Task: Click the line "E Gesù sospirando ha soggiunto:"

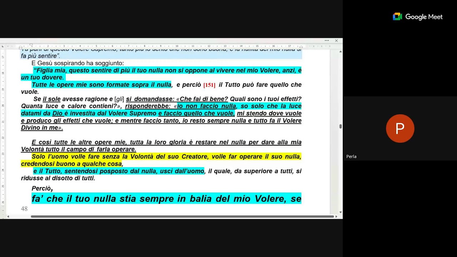Action: tap(78, 63)
